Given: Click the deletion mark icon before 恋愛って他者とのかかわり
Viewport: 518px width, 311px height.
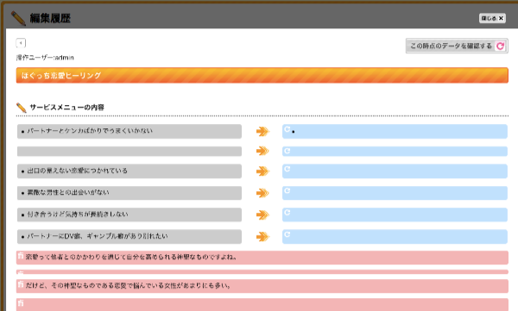Looking at the screenshot, I should pyautogui.click(x=21, y=256).
